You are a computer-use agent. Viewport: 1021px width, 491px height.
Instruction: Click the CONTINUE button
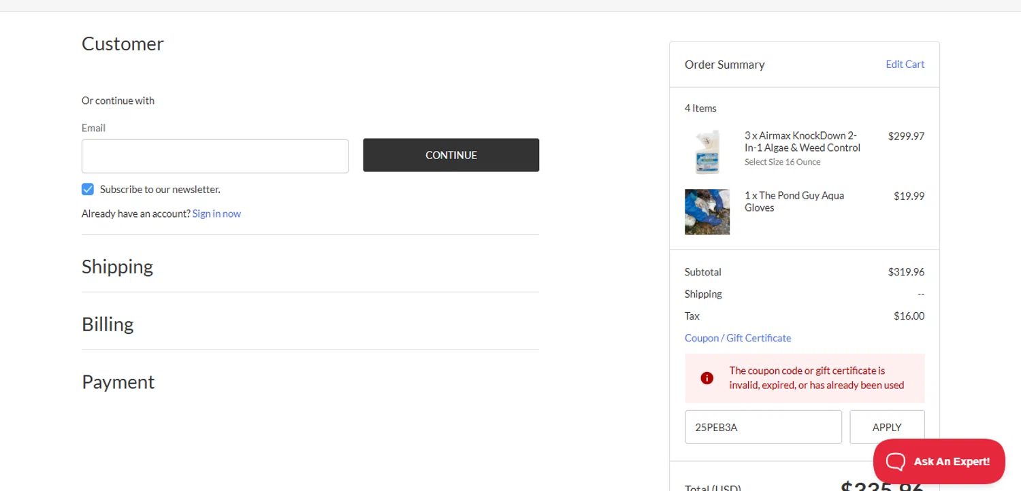point(451,155)
